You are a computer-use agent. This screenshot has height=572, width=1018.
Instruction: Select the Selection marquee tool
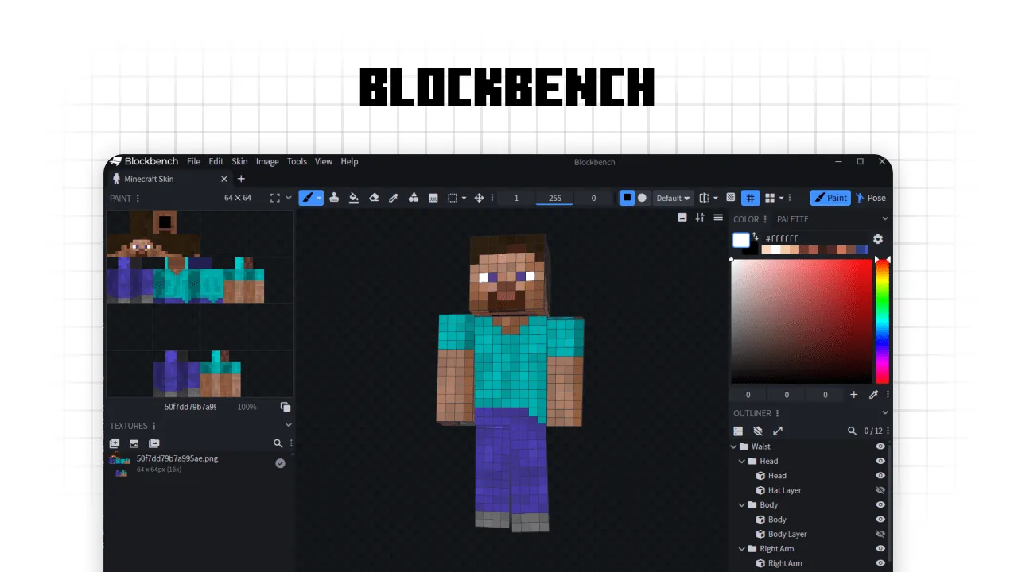[x=453, y=198]
